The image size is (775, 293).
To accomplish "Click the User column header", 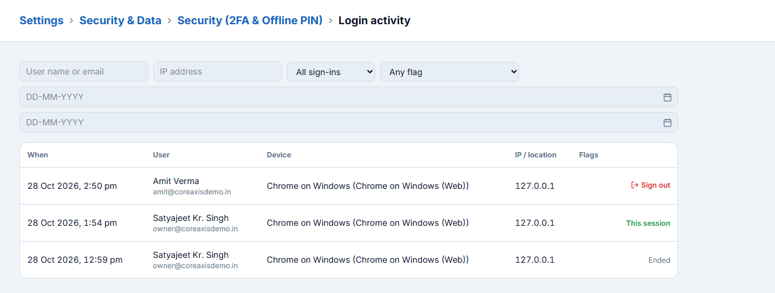I will pos(161,155).
